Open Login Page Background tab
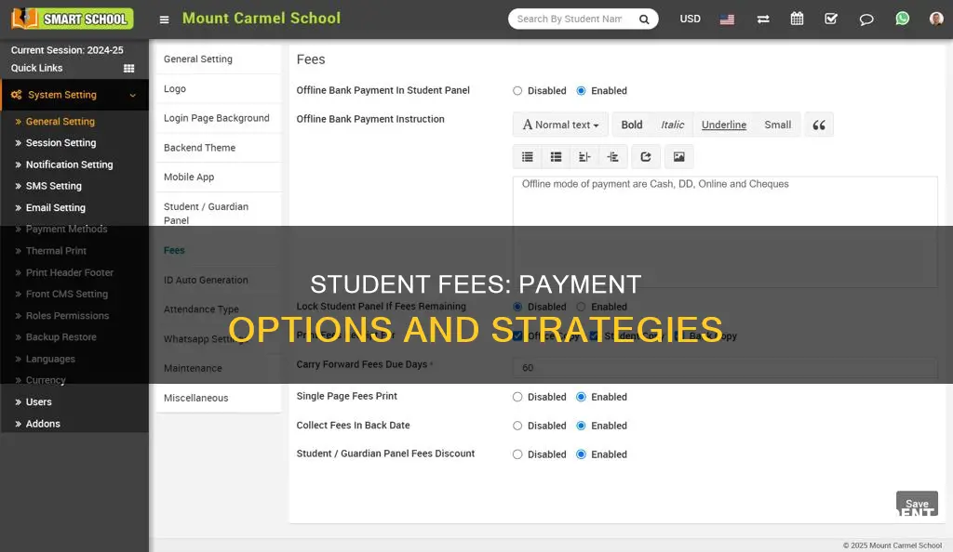Image resolution: width=953 pixels, height=552 pixels. tap(218, 118)
